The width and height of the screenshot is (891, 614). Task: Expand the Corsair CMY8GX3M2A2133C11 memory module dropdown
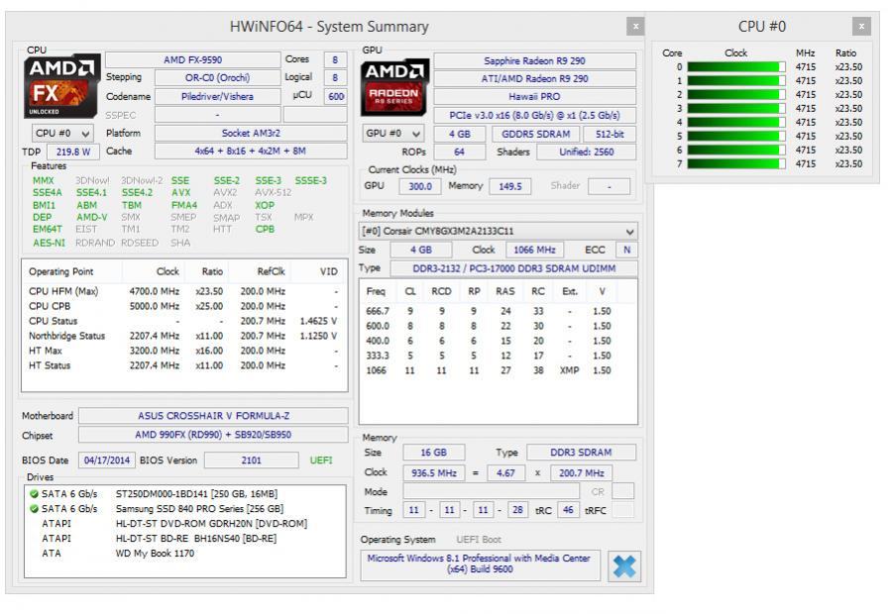[499, 231]
